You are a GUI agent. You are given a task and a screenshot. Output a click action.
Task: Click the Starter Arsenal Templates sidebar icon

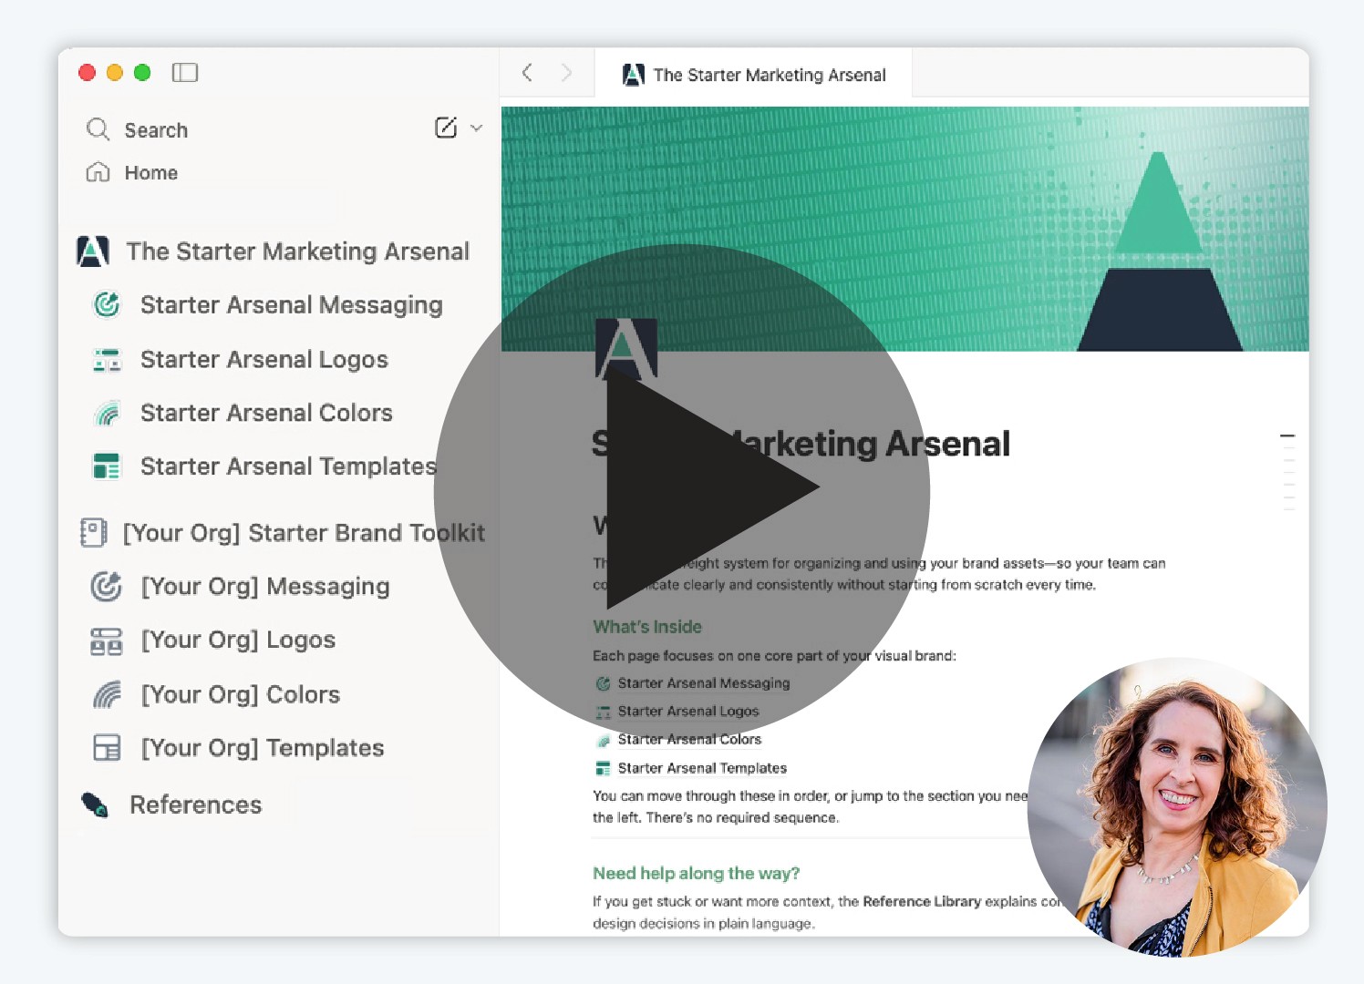point(107,466)
